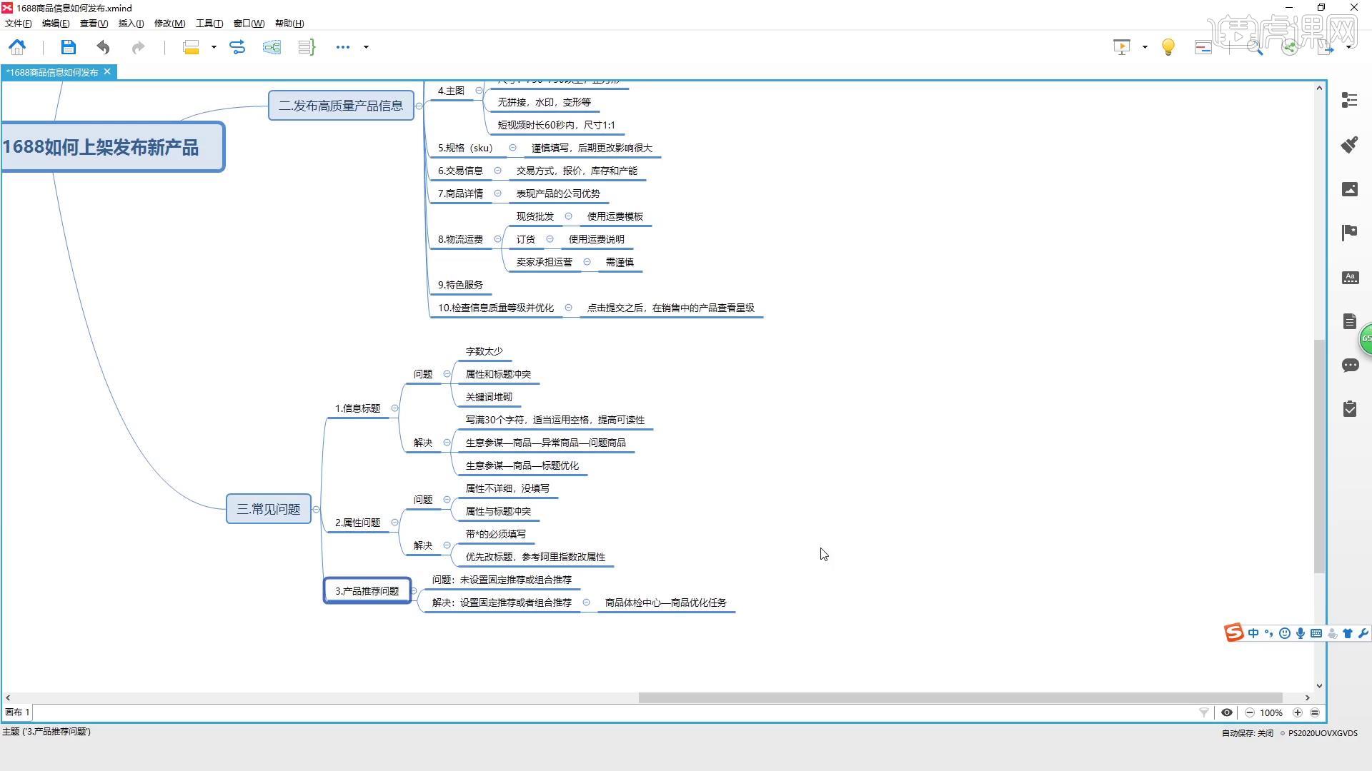Click the vertical scrollbar thumb
The image size is (1372, 771).
tap(1319, 455)
